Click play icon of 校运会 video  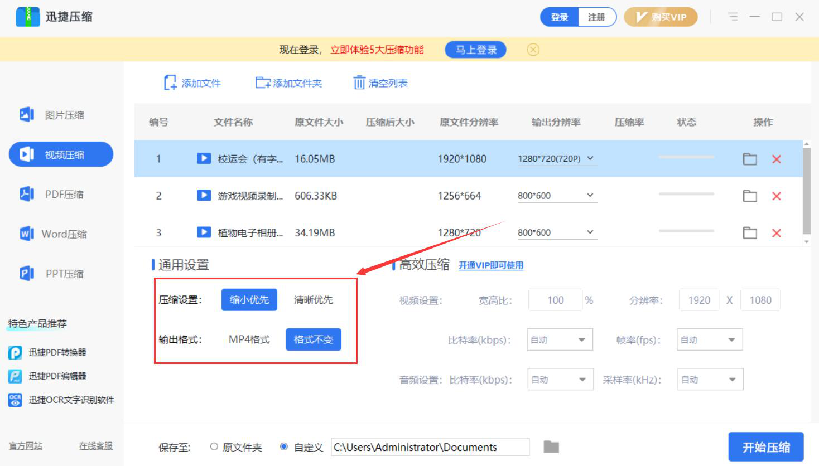tap(204, 158)
